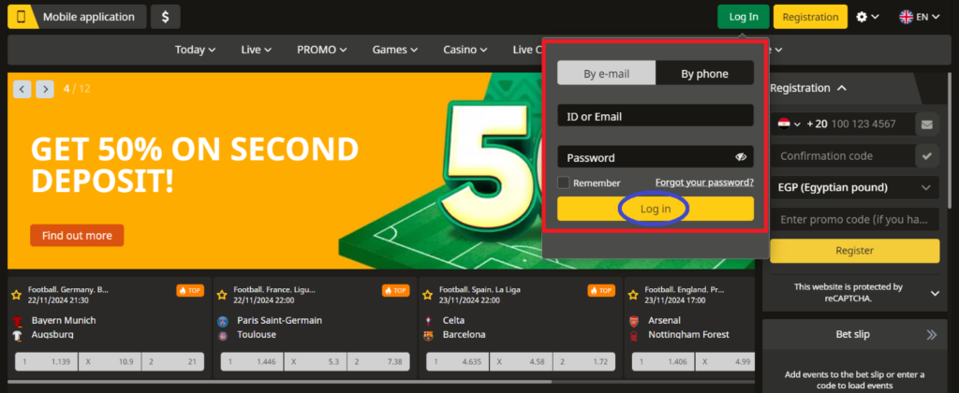This screenshot has width=959, height=393.
Task: Click TOP badge on Paris Saint-Germain card
Action: 396,290
